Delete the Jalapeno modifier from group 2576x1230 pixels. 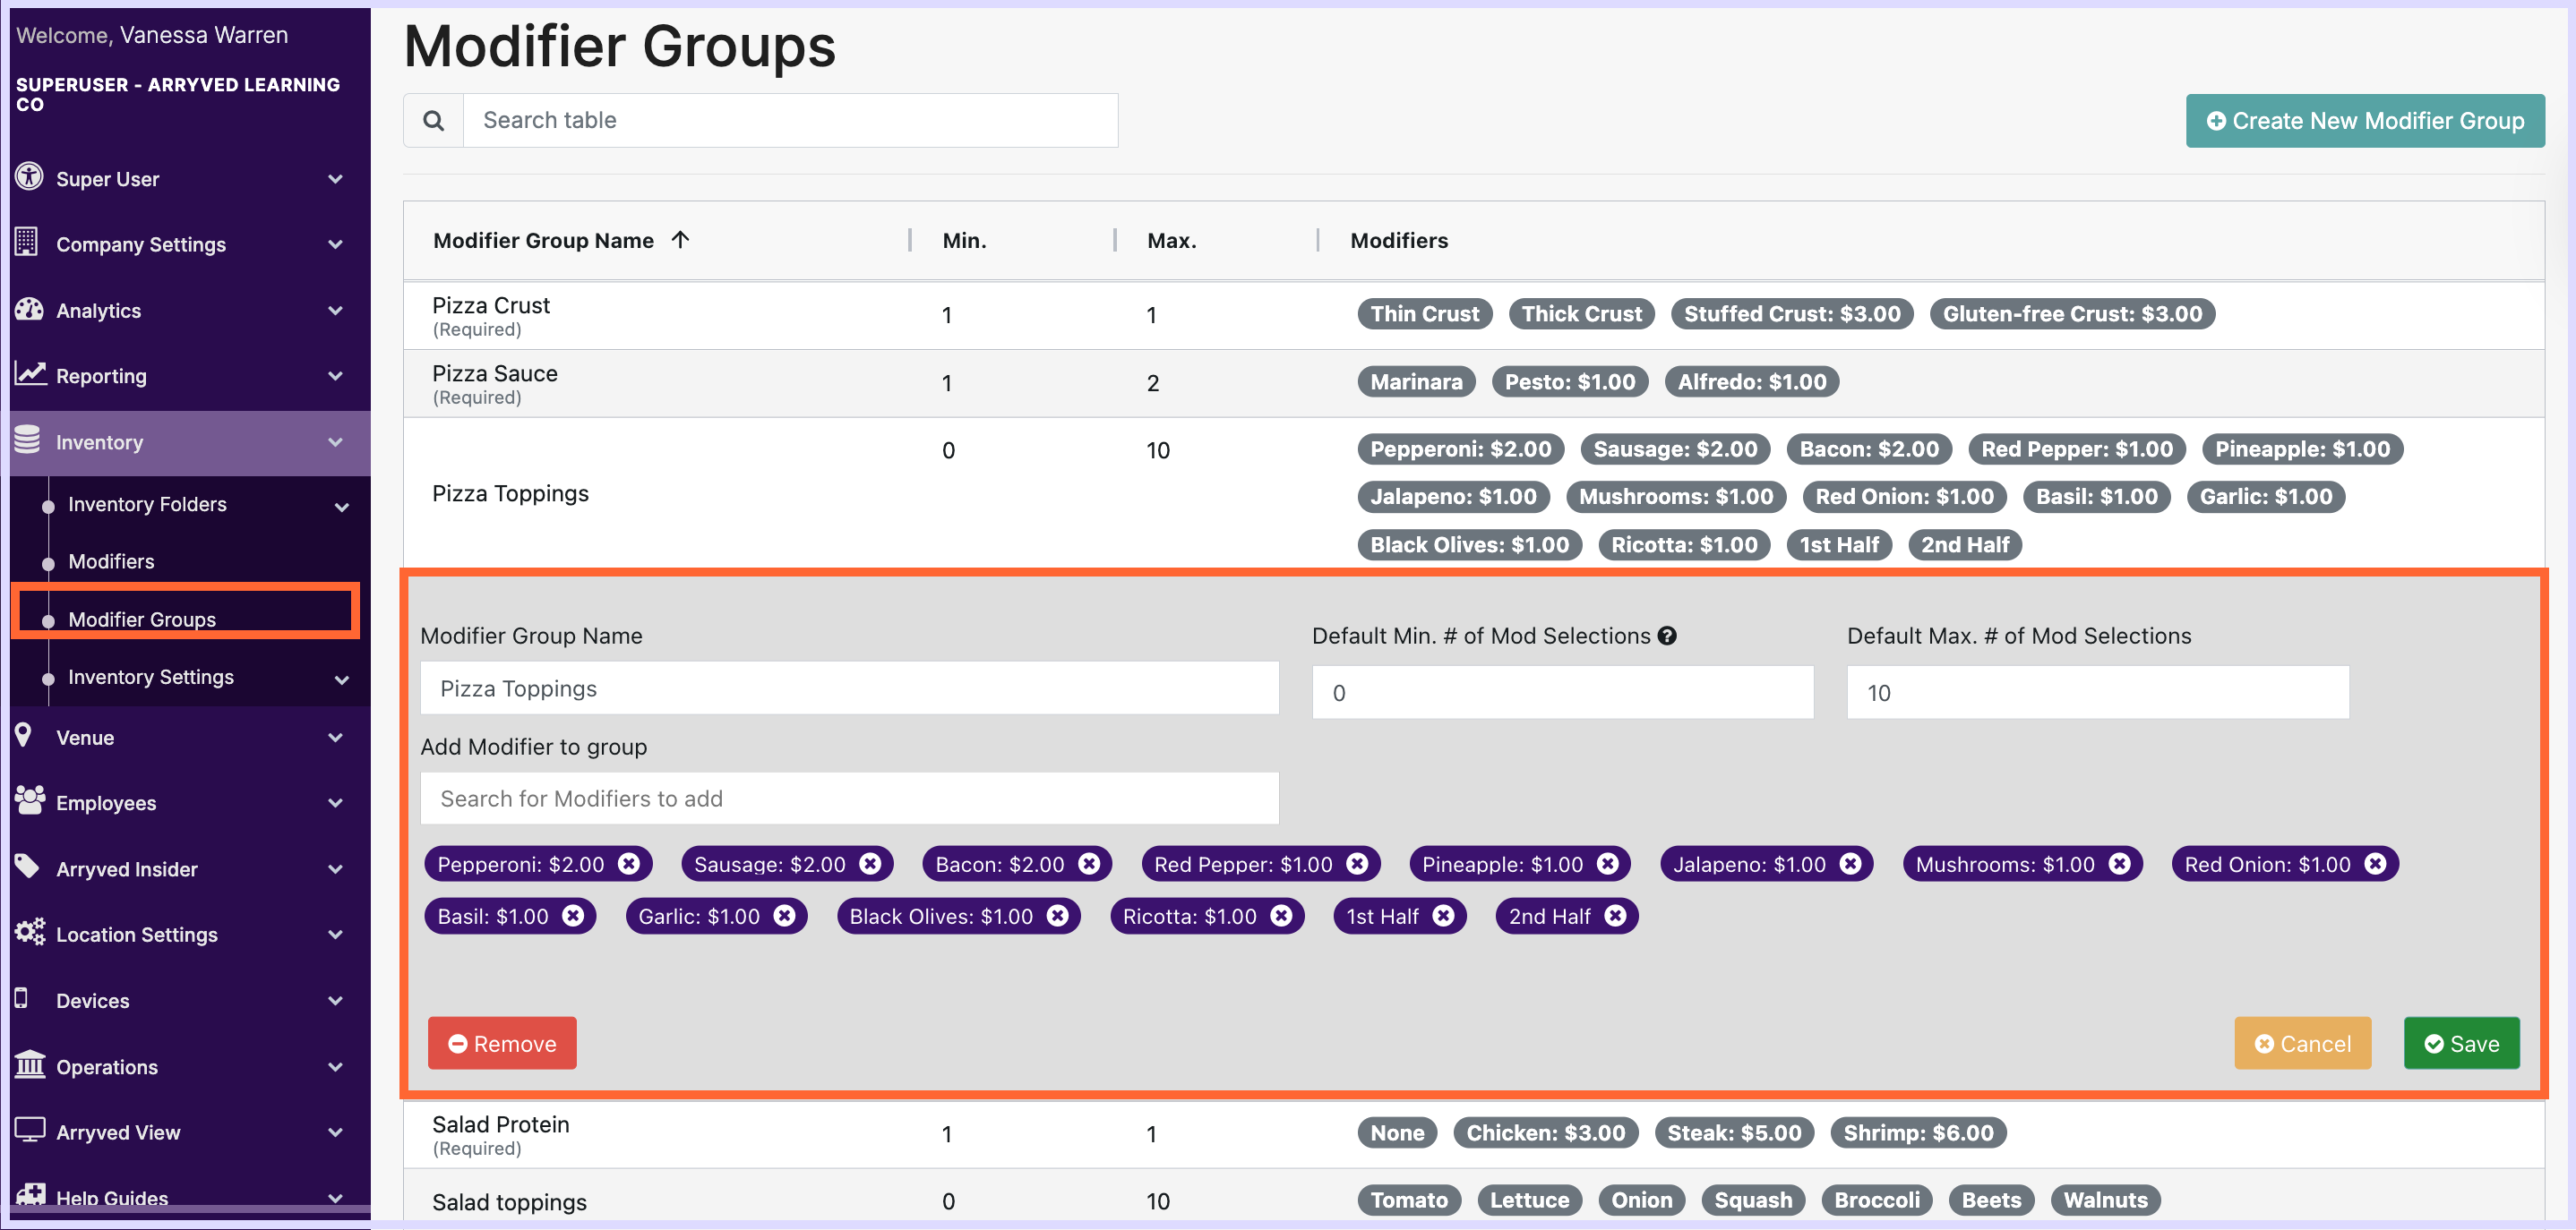tap(1850, 863)
